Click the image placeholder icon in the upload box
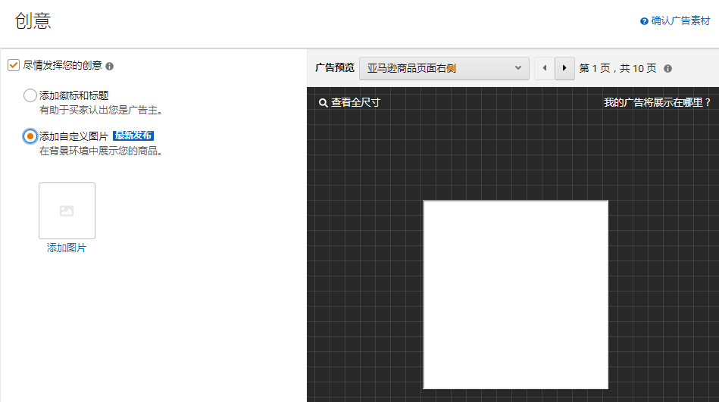The height and width of the screenshot is (402, 719). click(67, 211)
